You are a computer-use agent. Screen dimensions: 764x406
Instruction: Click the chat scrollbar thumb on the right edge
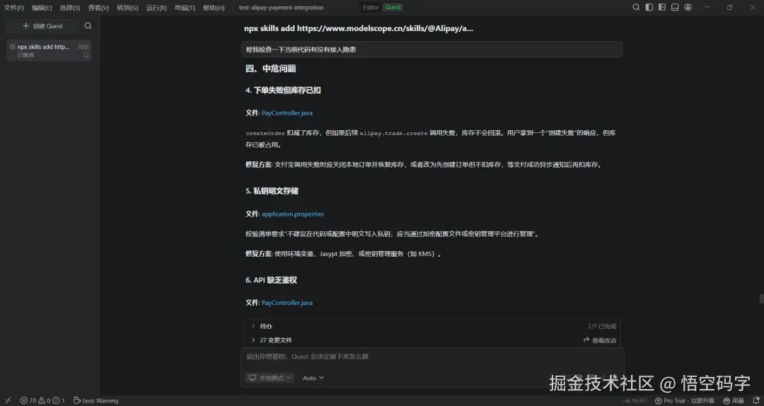coord(761,298)
